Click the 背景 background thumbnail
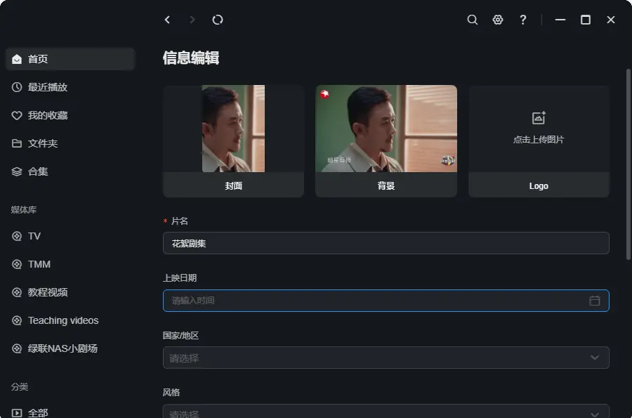 tap(386, 129)
